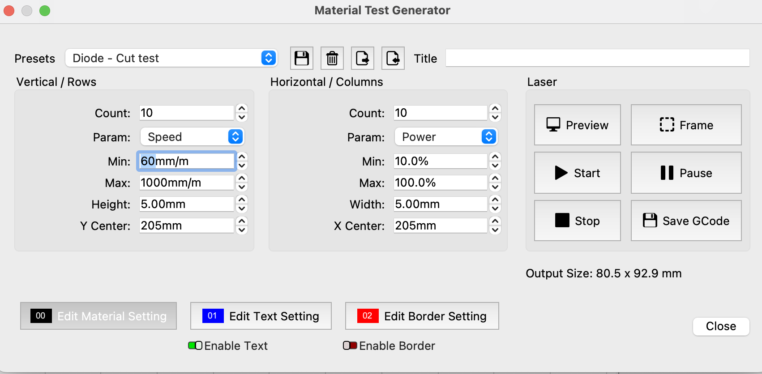Increase the X Center value
The width and height of the screenshot is (762, 374).
[x=495, y=221]
